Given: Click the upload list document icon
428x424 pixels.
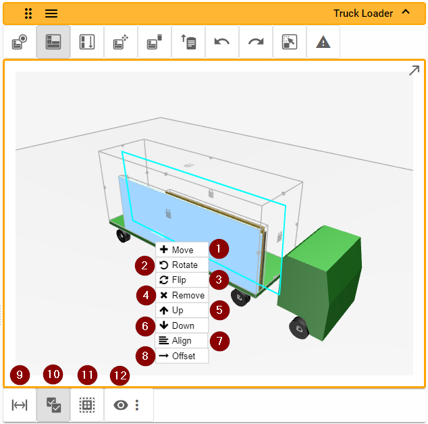Looking at the screenshot, I should point(188,42).
